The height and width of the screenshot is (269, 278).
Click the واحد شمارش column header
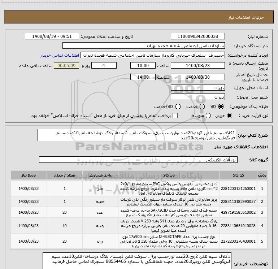click(100, 175)
